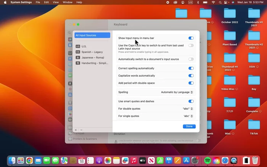The image size is (267, 167).
Task: Open Apple Music in the dock
Action: 134,161
